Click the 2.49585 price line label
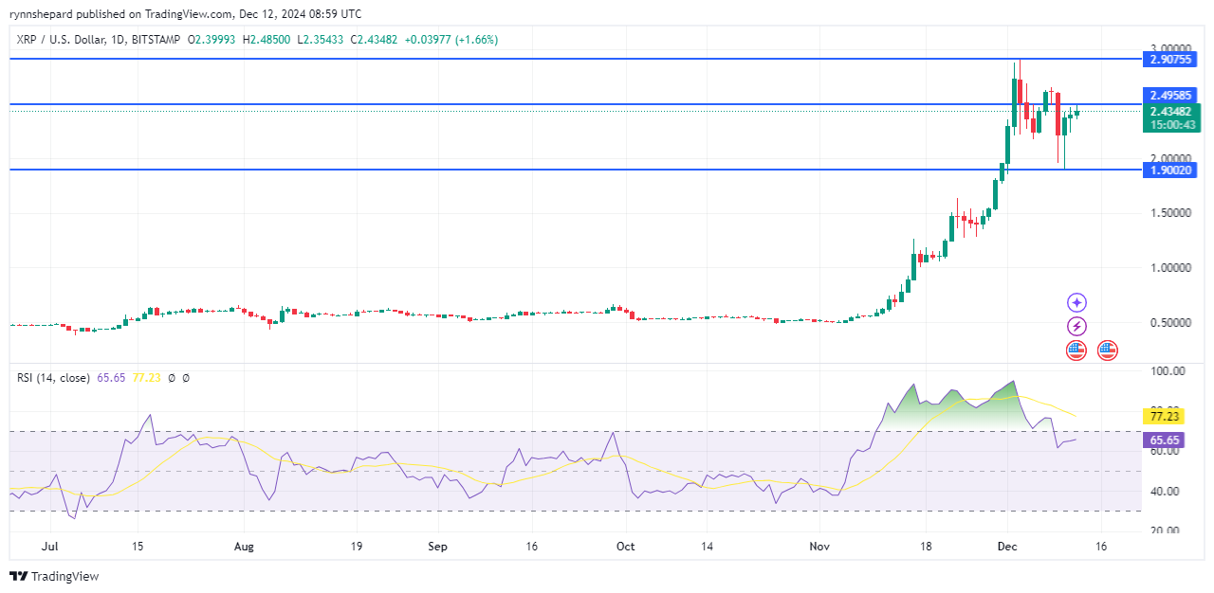This screenshot has height=593, width=1214. (1170, 96)
